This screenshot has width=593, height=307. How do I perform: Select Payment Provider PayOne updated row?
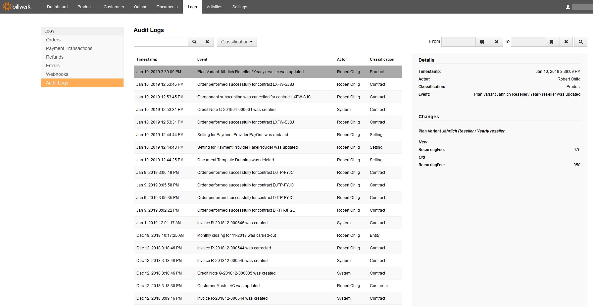[268, 135]
